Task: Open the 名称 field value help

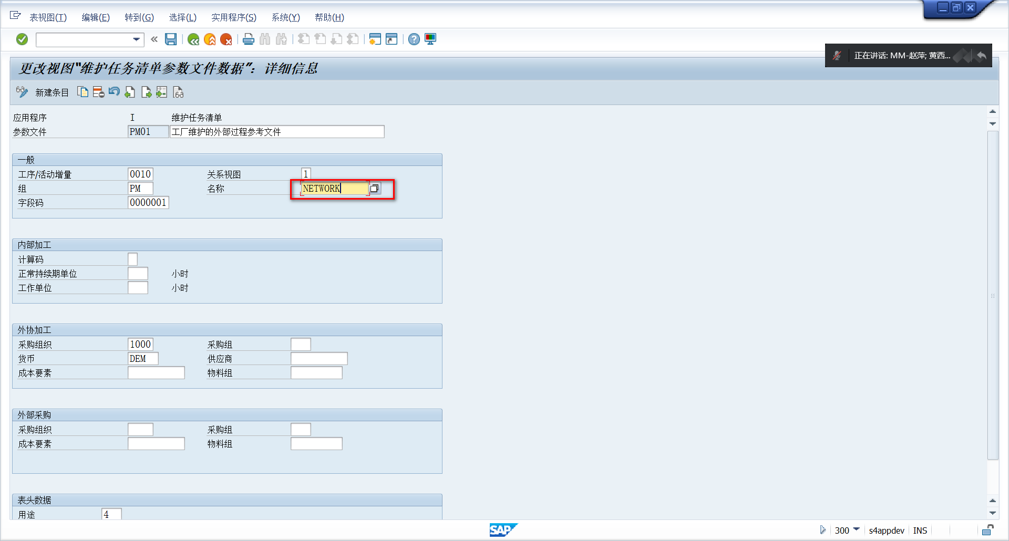Action: [x=375, y=189]
